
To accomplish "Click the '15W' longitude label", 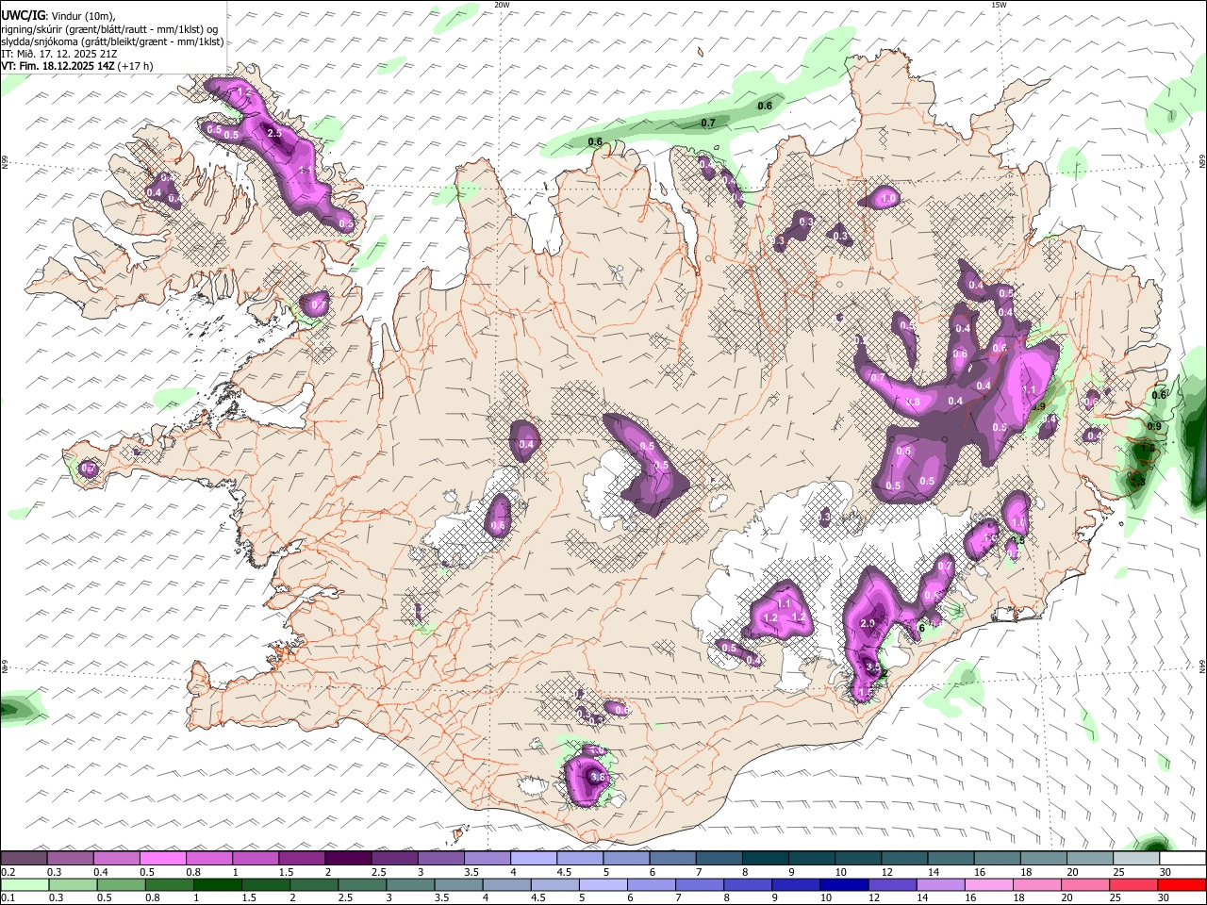I will (x=999, y=5).
